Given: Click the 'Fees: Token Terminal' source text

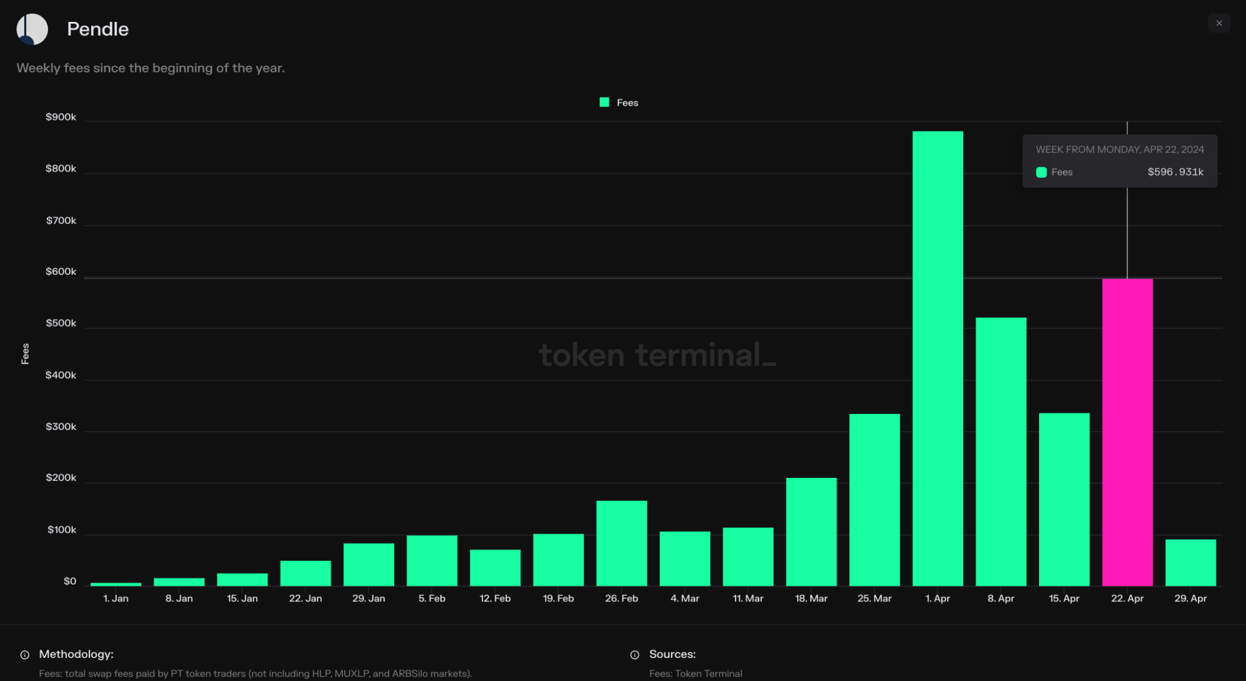Looking at the screenshot, I should click(695, 674).
